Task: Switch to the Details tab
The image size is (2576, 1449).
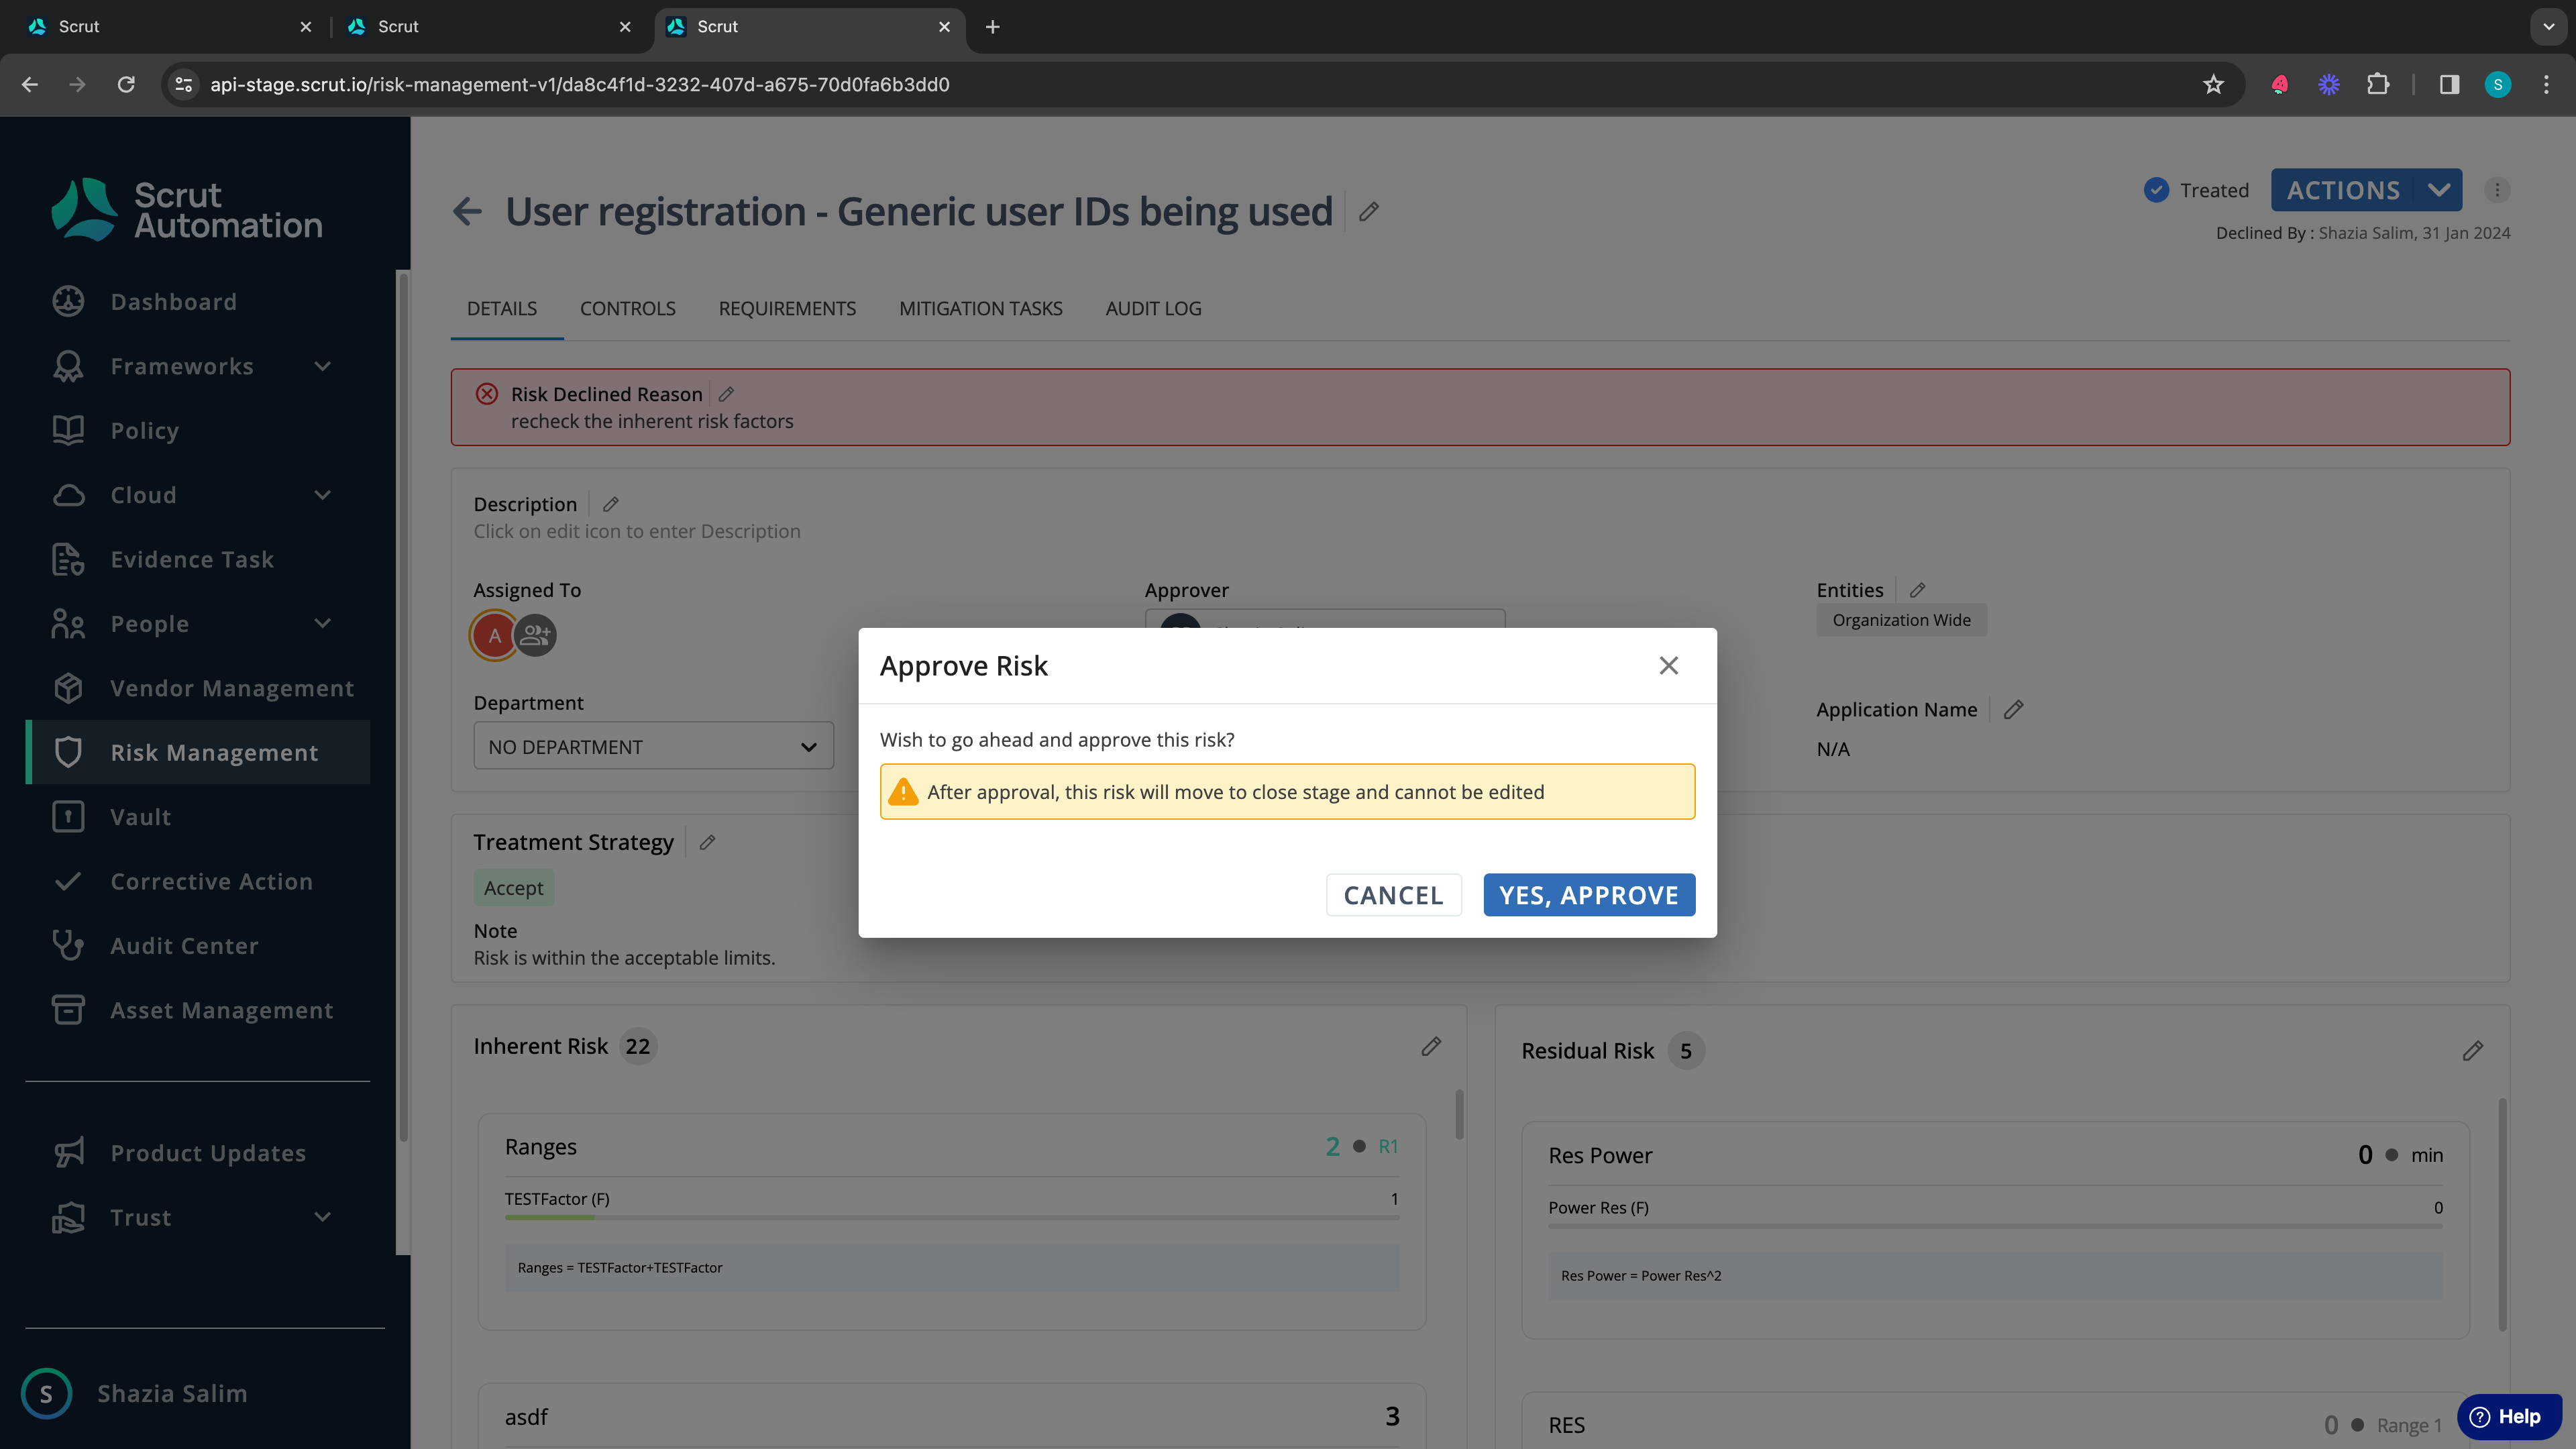Action: point(502,309)
